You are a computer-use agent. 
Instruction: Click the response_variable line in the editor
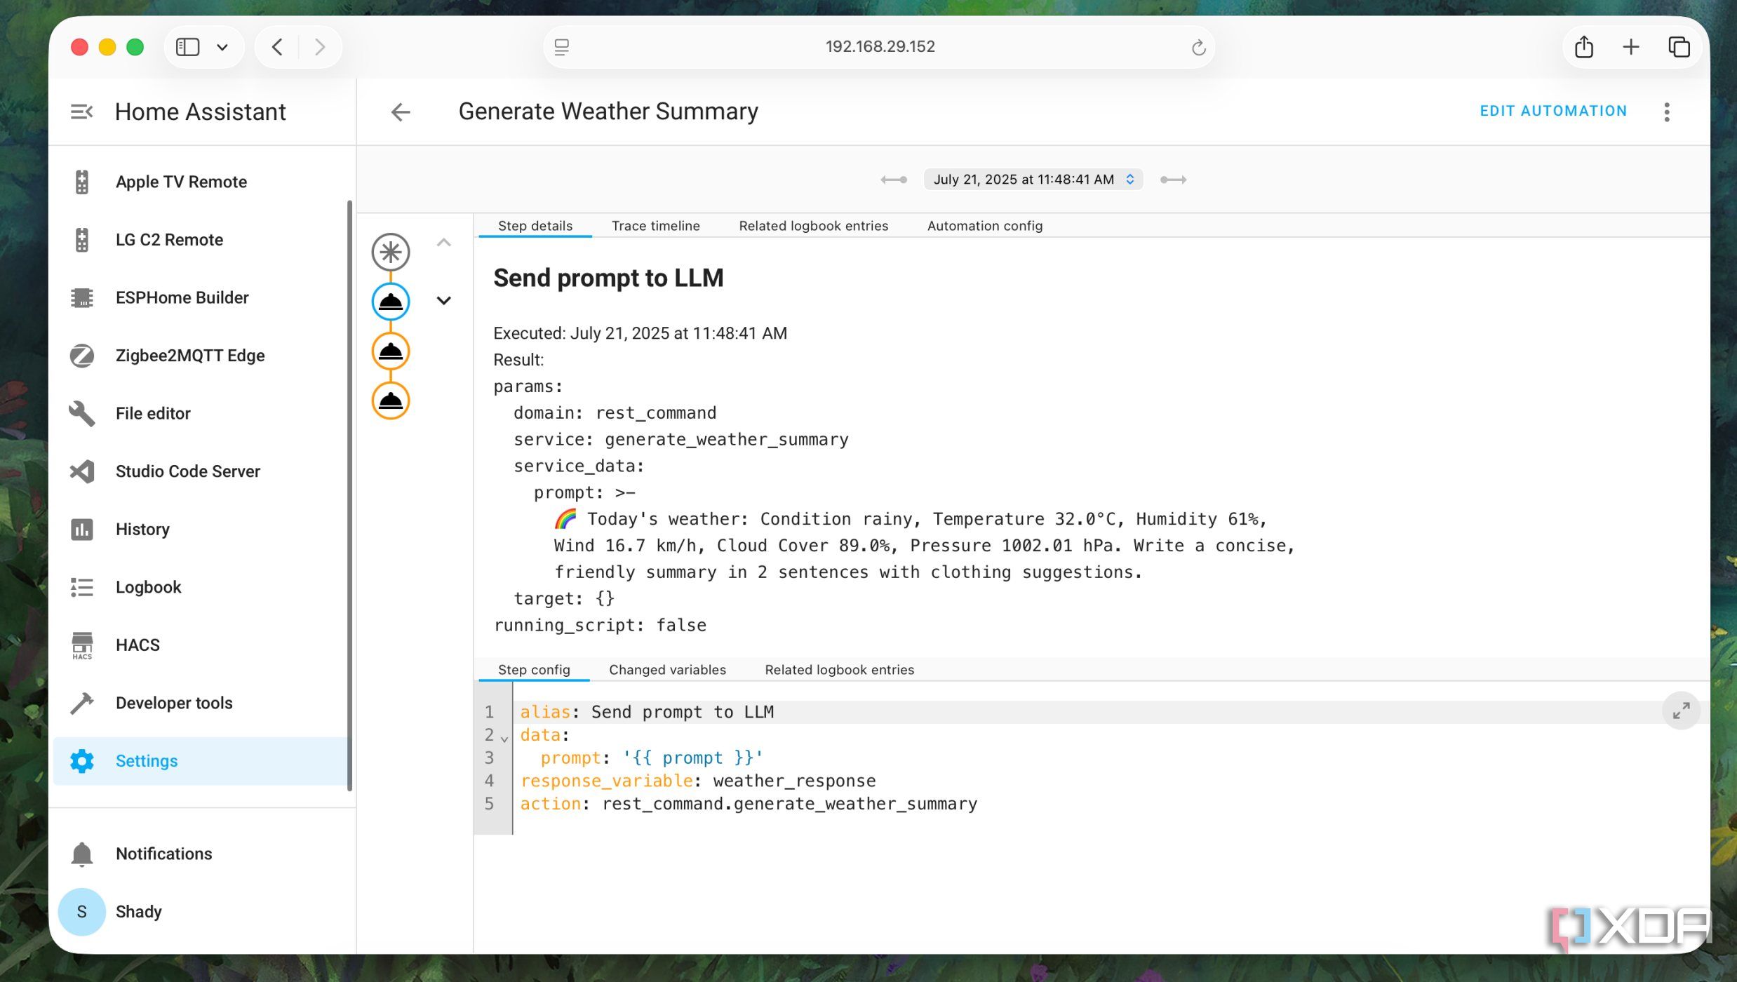(697, 781)
